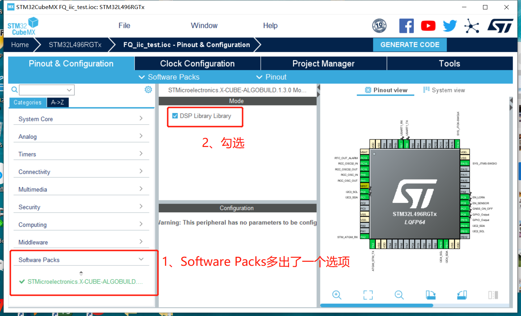This screenshot has height=316, width=521.
Task: Expand the Security category
Action: click(x=81, y=207)
